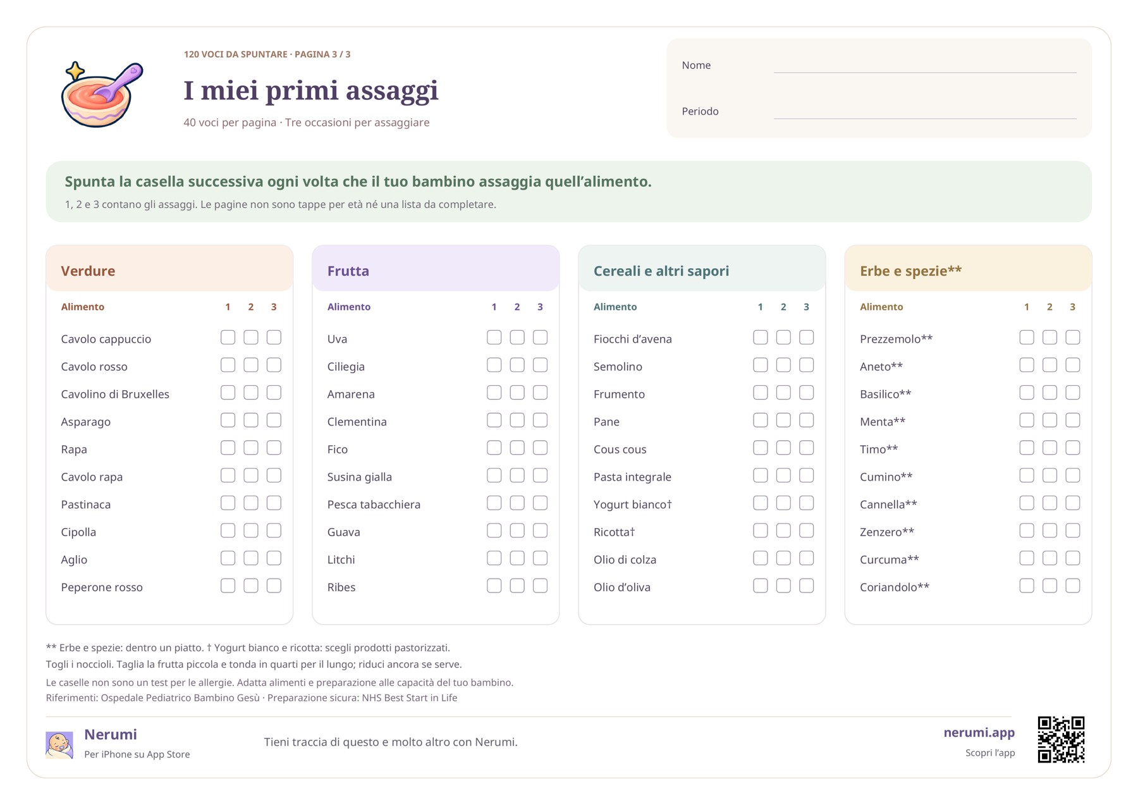Screen dimensions: 1138x805
Task: Check third box for Frumento
Action: 807,393
